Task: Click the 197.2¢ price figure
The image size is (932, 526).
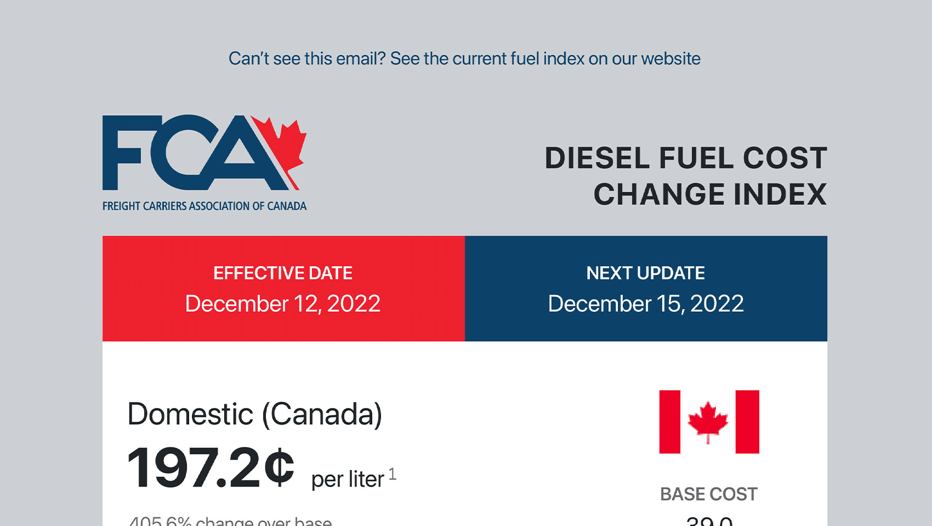Action: coord(211,467)
